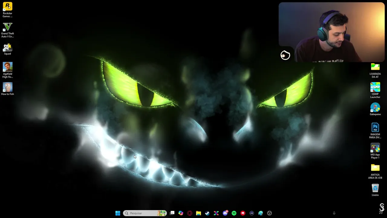Select the How to Fish desktop icon
This screenshot has height=218, width=387.
pyautogui.click(x=8, y=89)
